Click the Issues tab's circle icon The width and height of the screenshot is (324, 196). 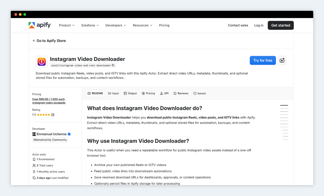[x=195, y=93]
